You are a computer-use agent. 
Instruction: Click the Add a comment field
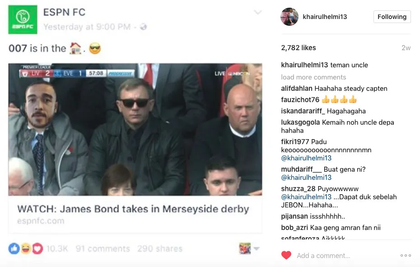pos(323,256)
